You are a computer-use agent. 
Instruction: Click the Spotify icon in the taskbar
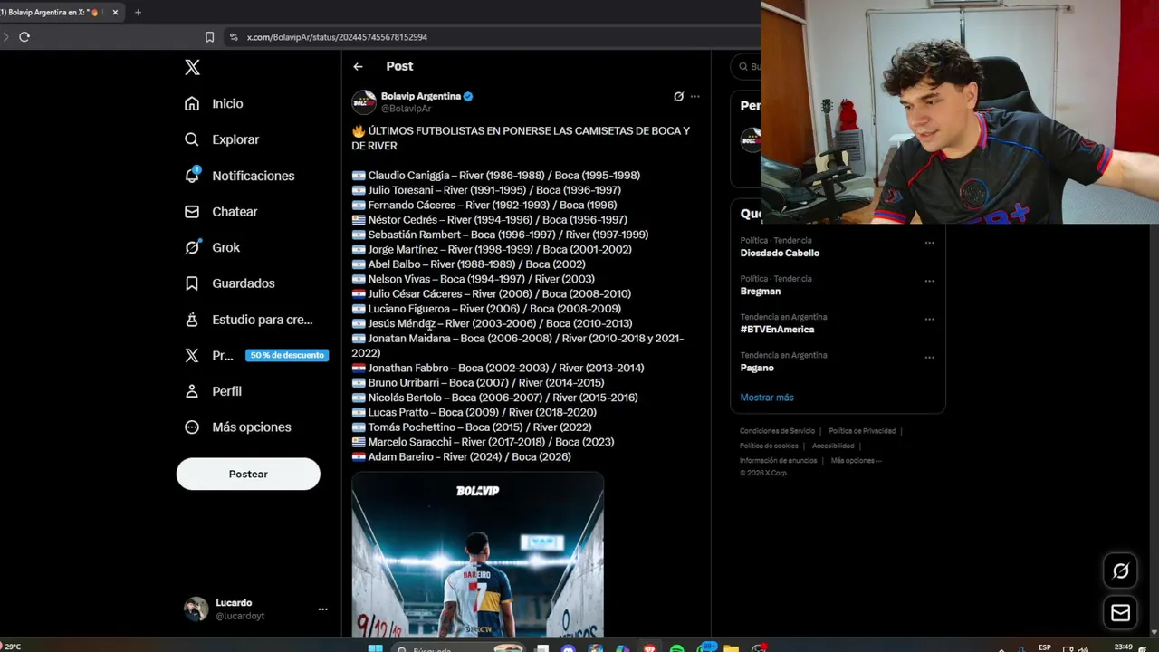pyautogui.click(x=676, y=648)
